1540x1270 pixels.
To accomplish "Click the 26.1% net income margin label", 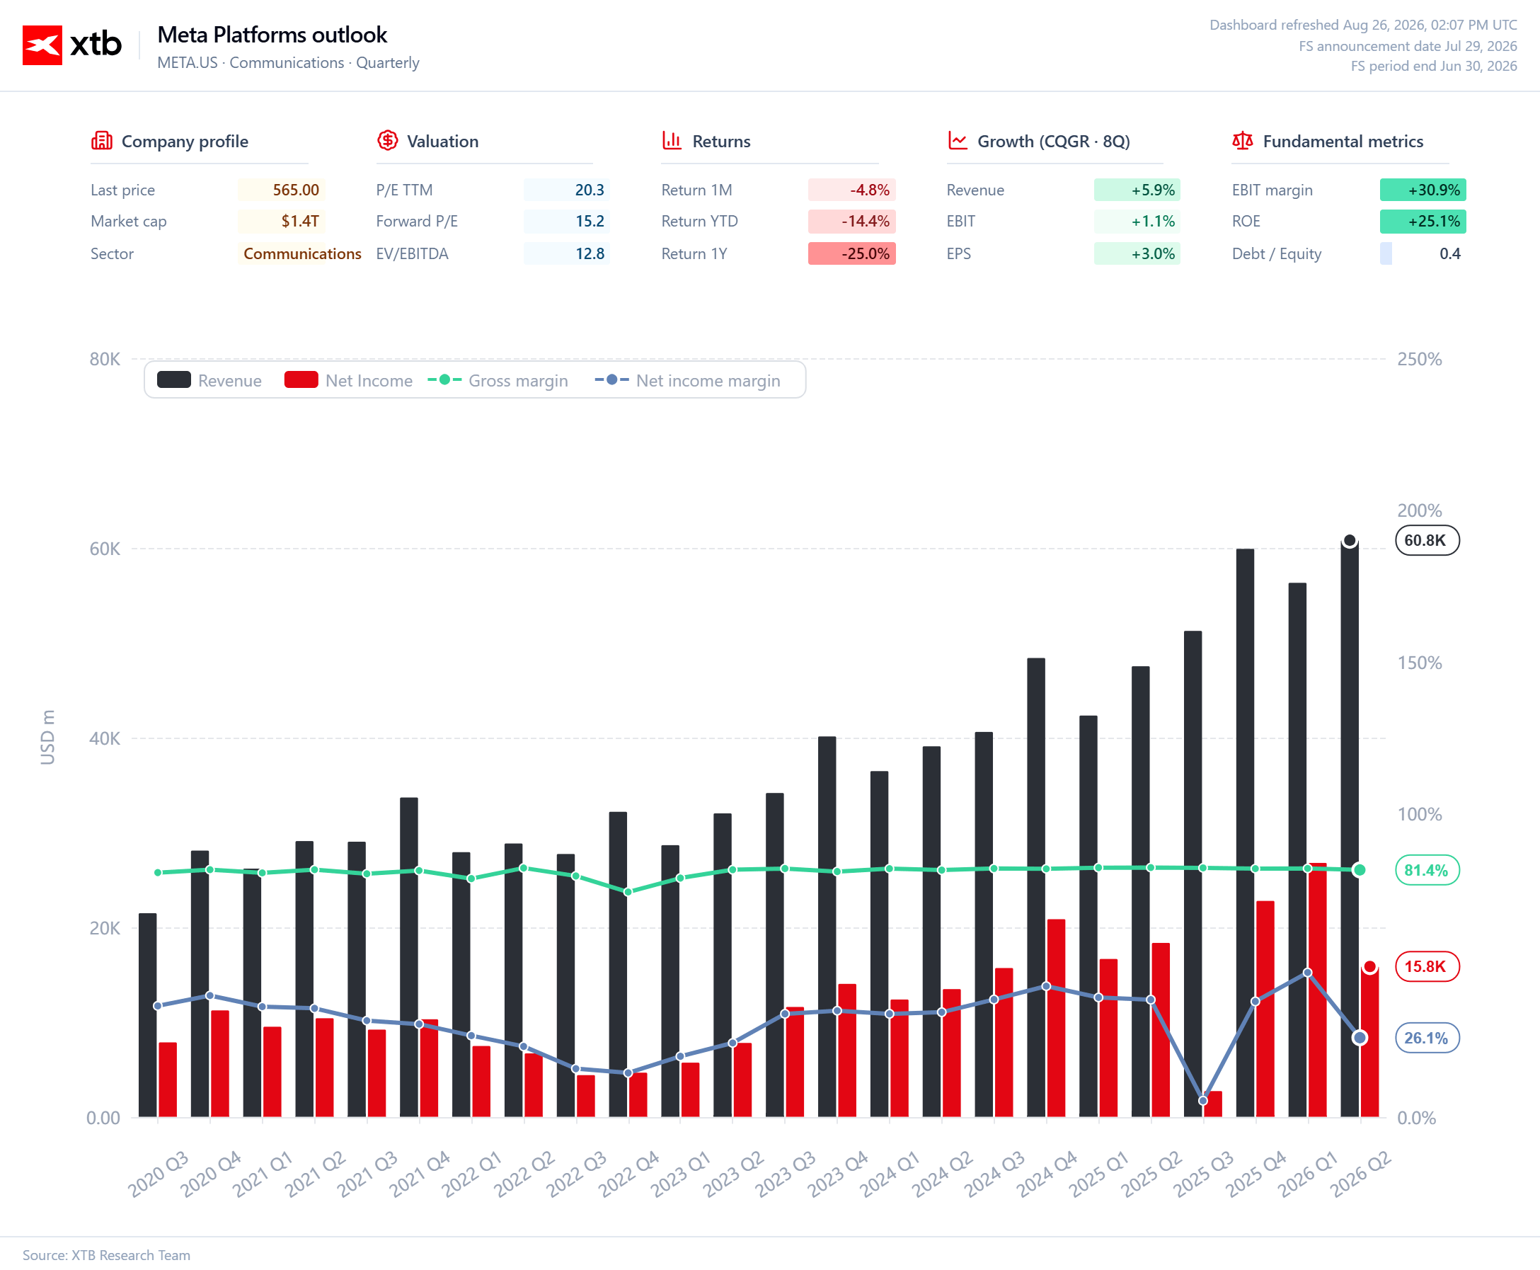I will click(x=1427, y=1038).
